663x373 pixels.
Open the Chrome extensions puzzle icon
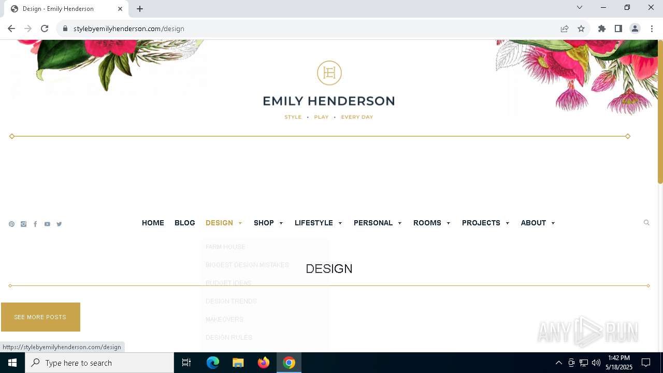(602, 28)
